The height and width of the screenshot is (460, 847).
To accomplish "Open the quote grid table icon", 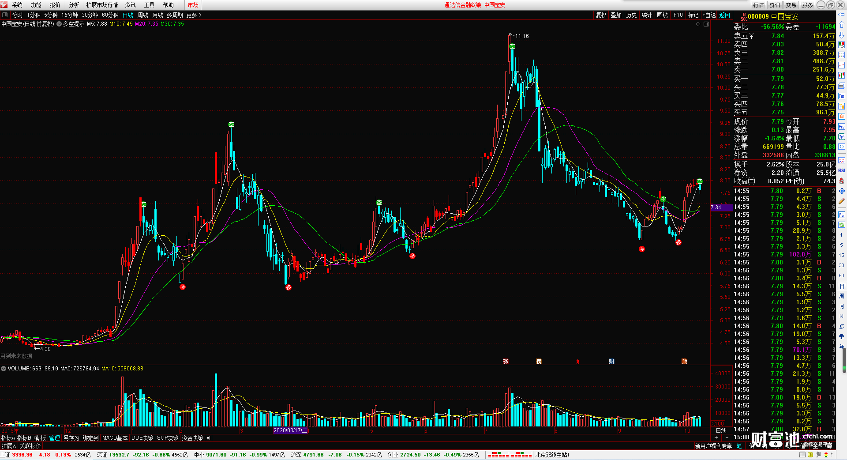I will [x=842, y=55].
